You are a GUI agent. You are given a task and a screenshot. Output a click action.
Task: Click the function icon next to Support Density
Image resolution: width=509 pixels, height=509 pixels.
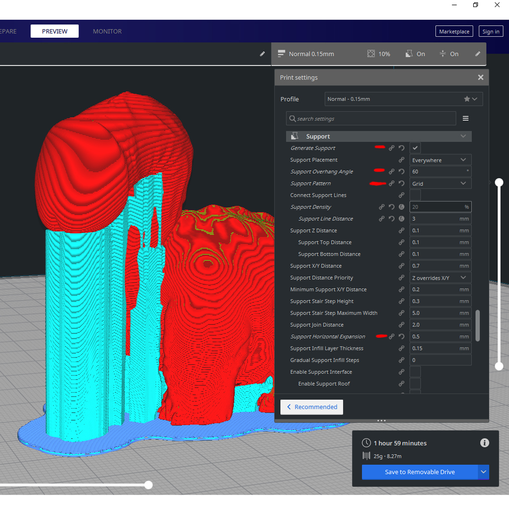pos(401,207)
